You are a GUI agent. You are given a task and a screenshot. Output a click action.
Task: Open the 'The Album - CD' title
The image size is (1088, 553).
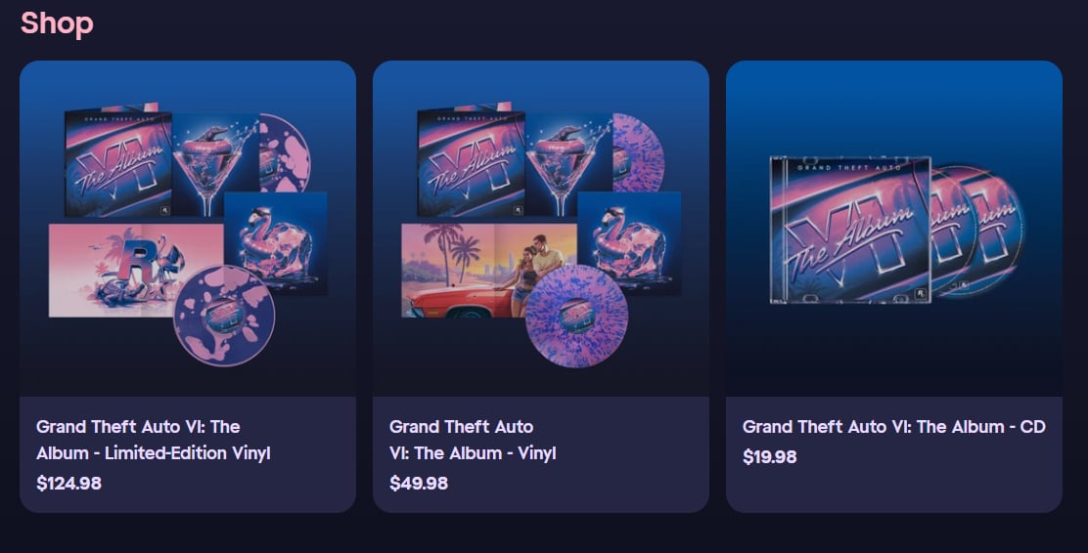coord(893,426)
